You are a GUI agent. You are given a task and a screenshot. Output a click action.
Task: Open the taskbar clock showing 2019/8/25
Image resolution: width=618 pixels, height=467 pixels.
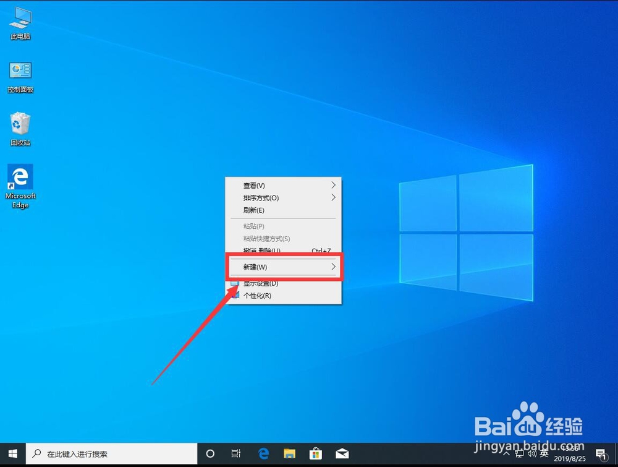pyautogui.click(x=570, y=454)
